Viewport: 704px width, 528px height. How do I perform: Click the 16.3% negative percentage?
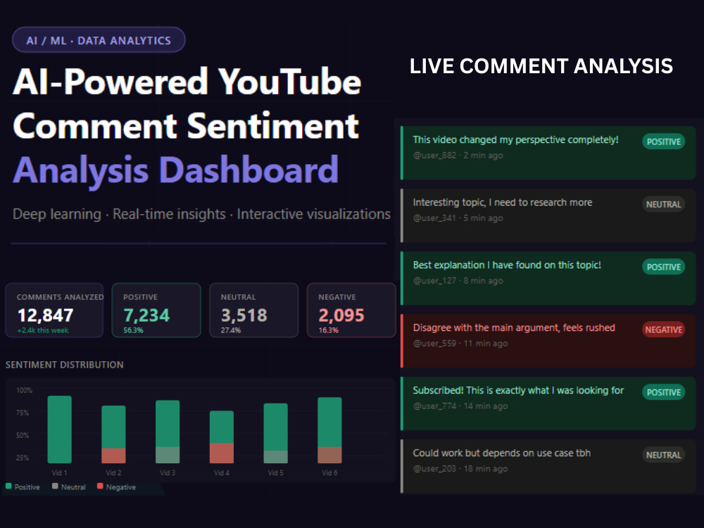coord(328,330)
